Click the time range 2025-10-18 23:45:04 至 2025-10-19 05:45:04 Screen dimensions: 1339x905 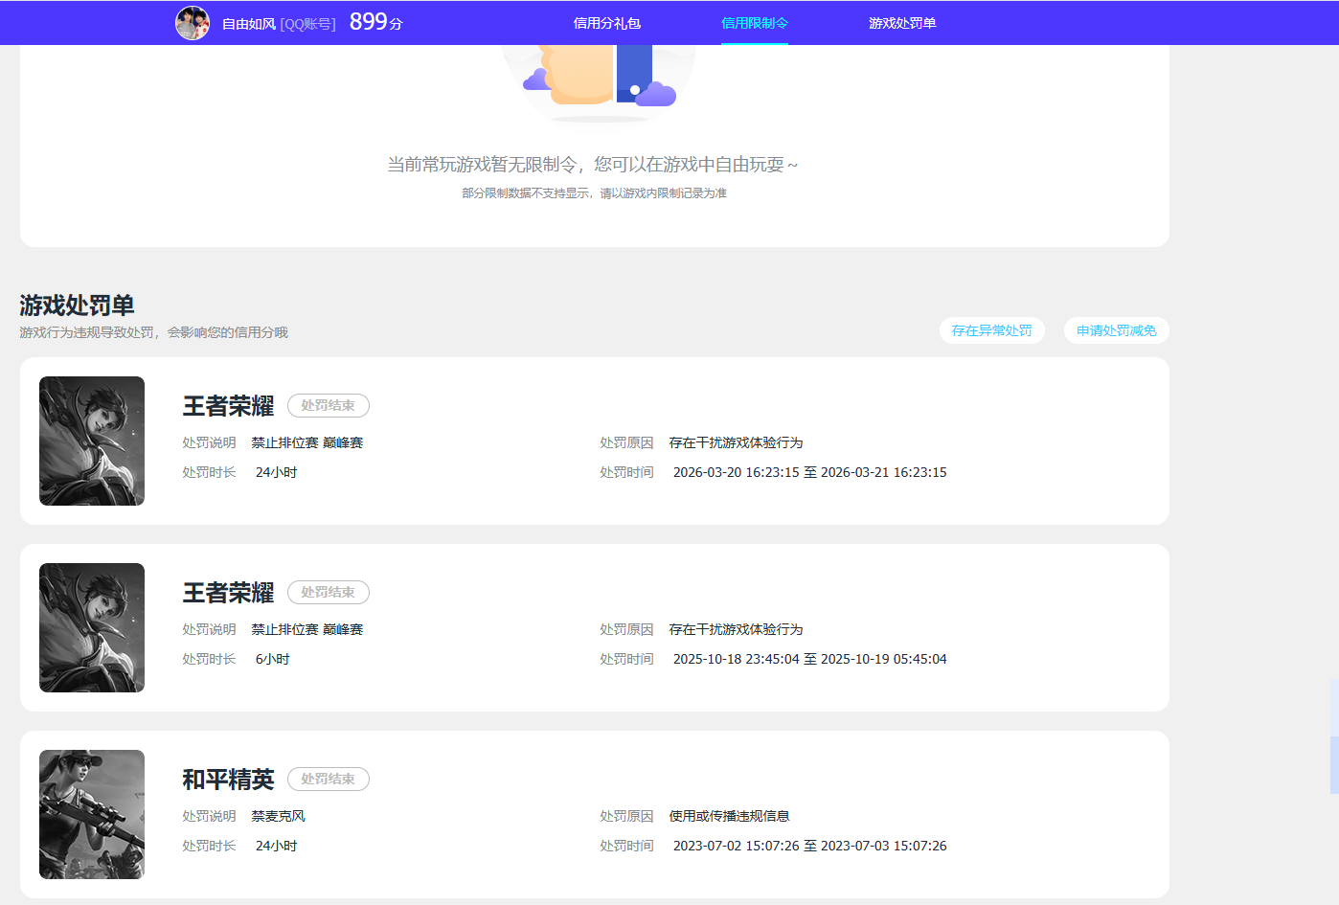[x=810, y=659]
